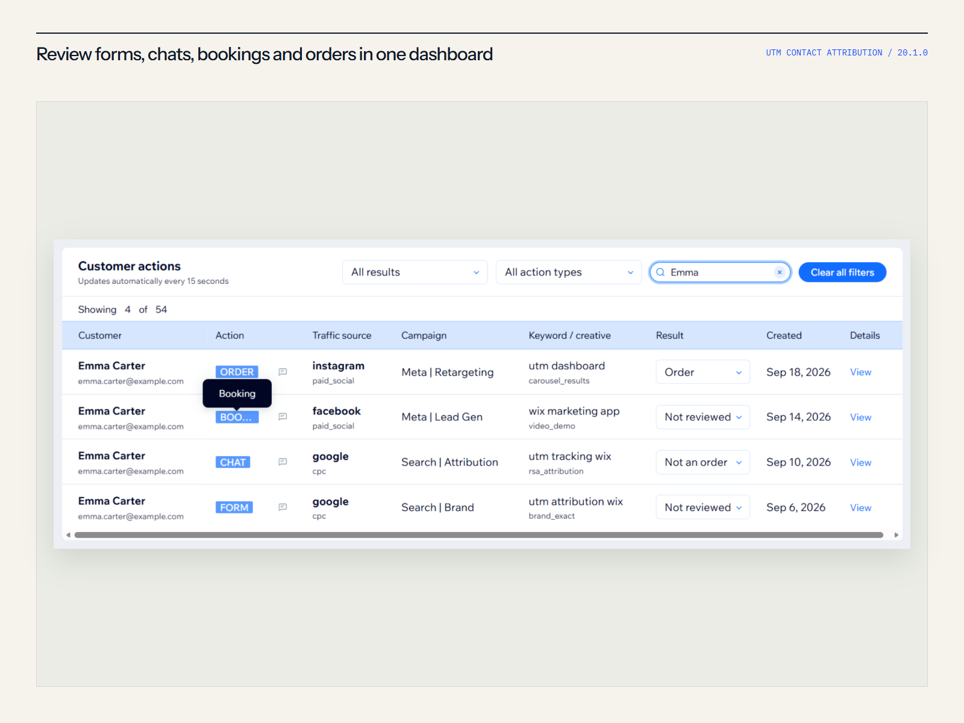Open note icon in CHAT row
This screenshot has width=964, height=723.
click(283, 462)
